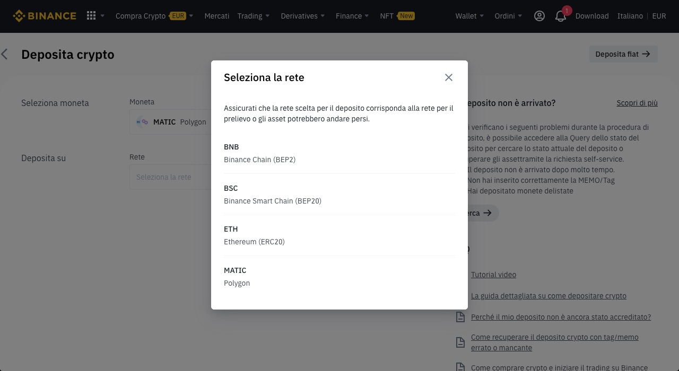Click document icon beside Come comprare crypto

pos(460,367)
